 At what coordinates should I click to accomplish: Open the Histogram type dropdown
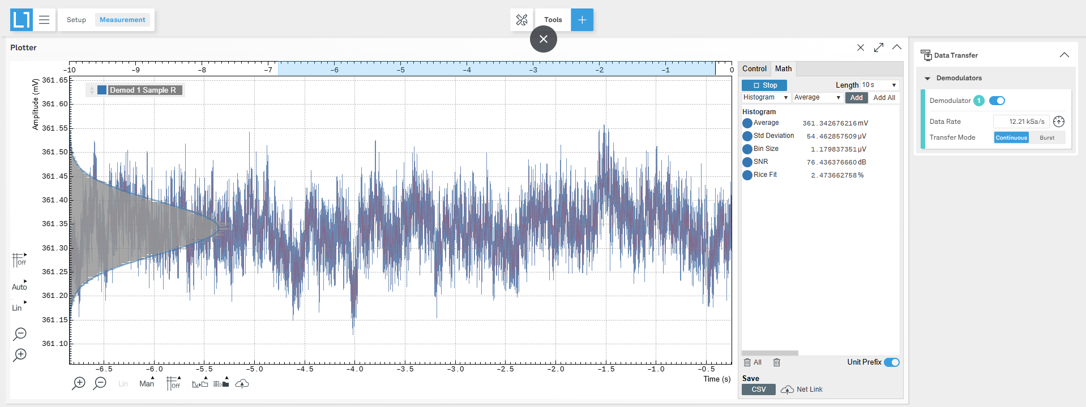point(765,98)
